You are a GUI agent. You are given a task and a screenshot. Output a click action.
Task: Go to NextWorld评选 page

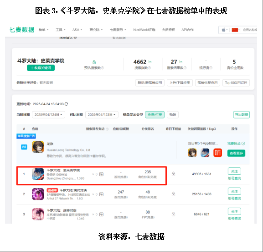click(144, 30)
